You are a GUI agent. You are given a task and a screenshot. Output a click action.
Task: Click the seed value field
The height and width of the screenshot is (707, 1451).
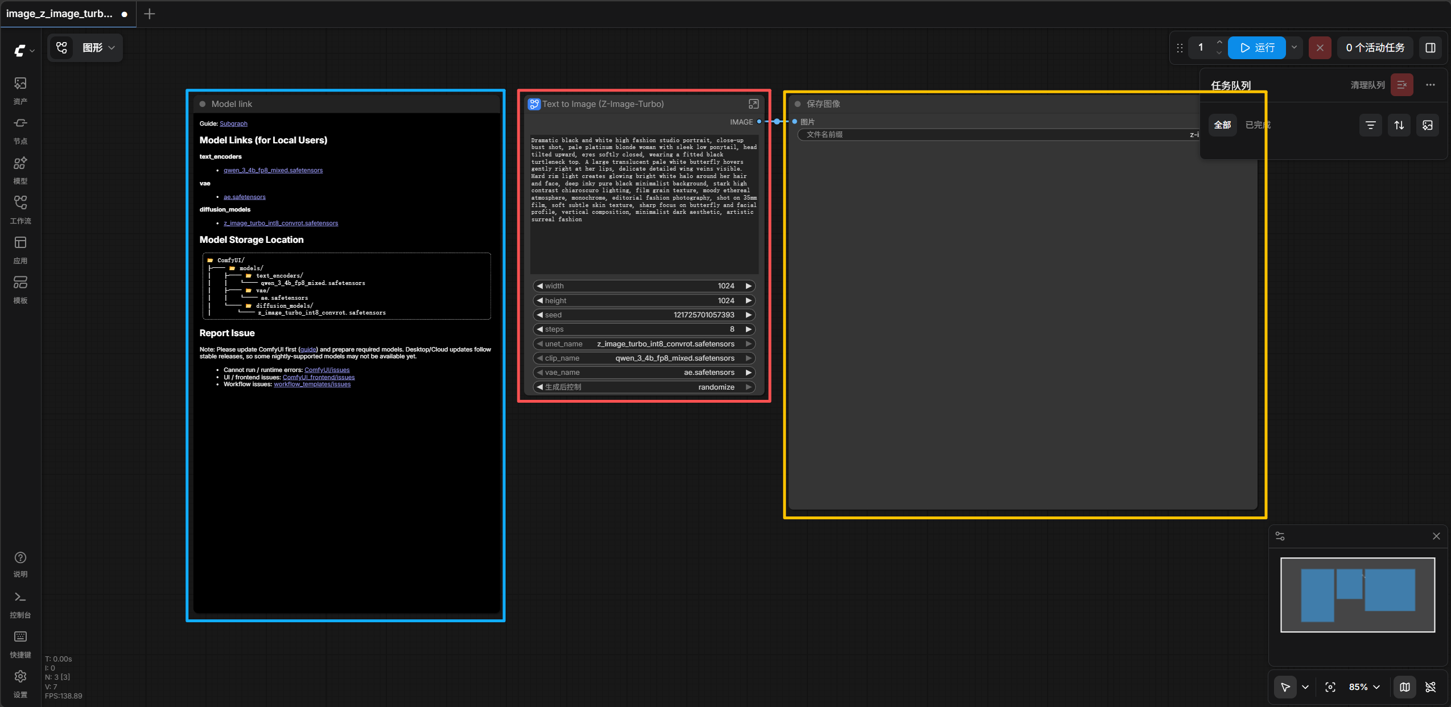point(644,315)
